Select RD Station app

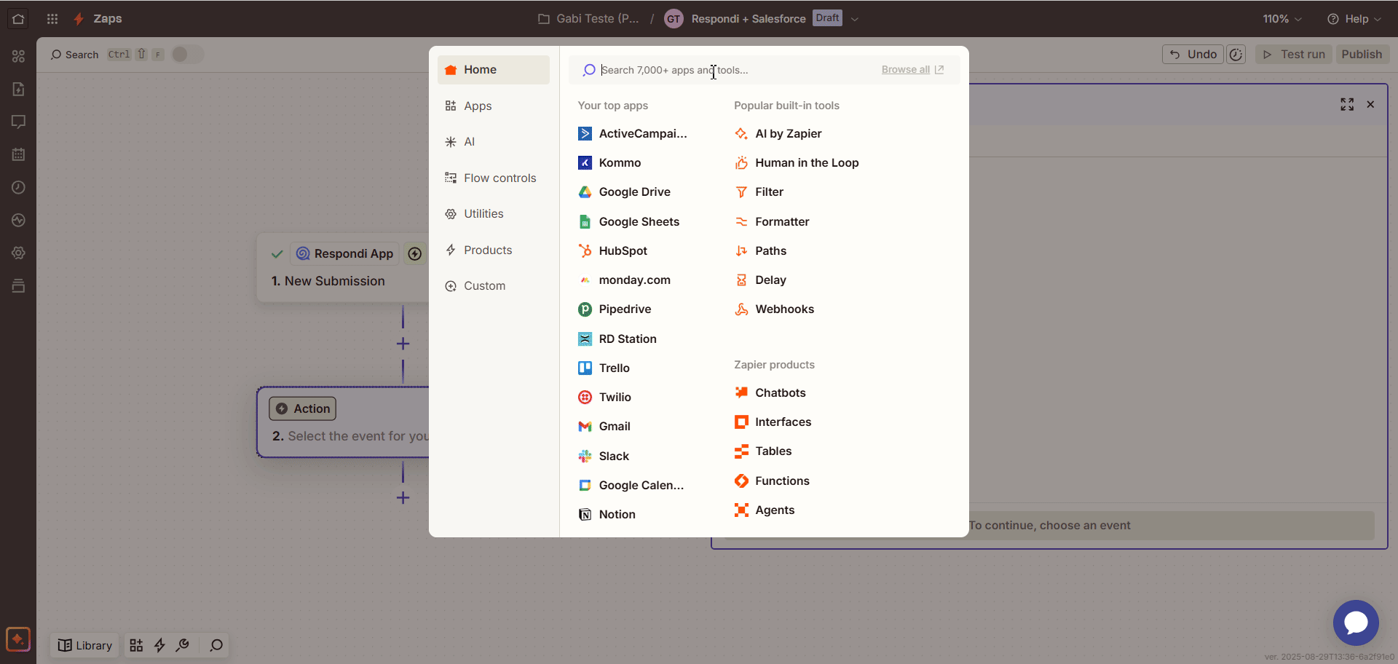click(x=617, y=339)
